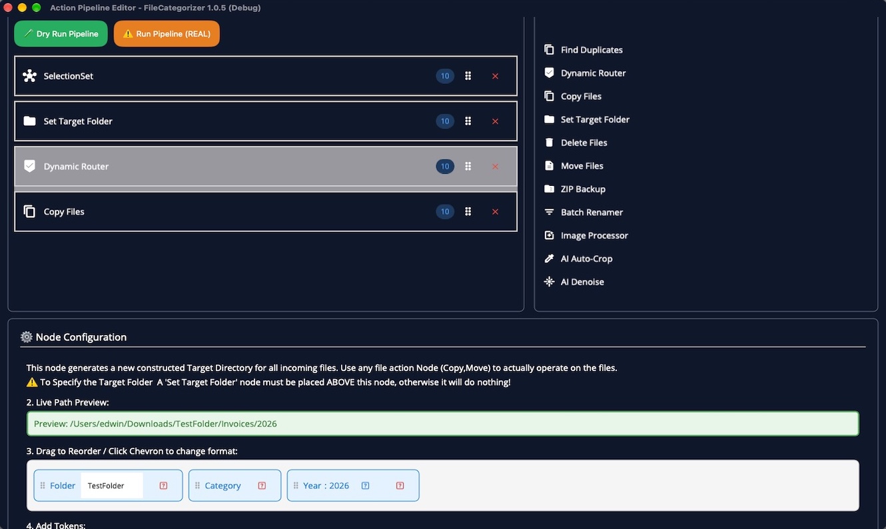Click the 10 count badge on SelectionSet
Screen dimensions: 886x529
point(445,76)
